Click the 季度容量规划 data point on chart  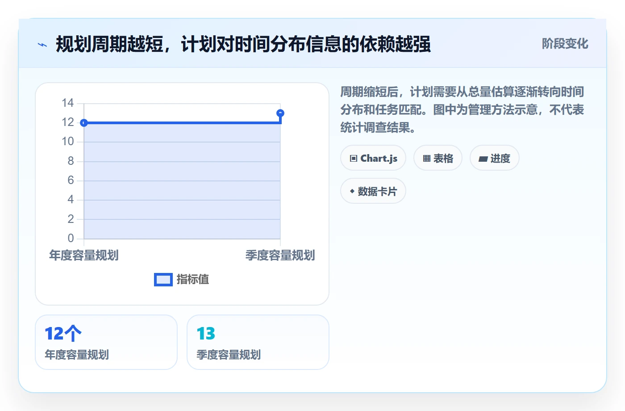280,113
